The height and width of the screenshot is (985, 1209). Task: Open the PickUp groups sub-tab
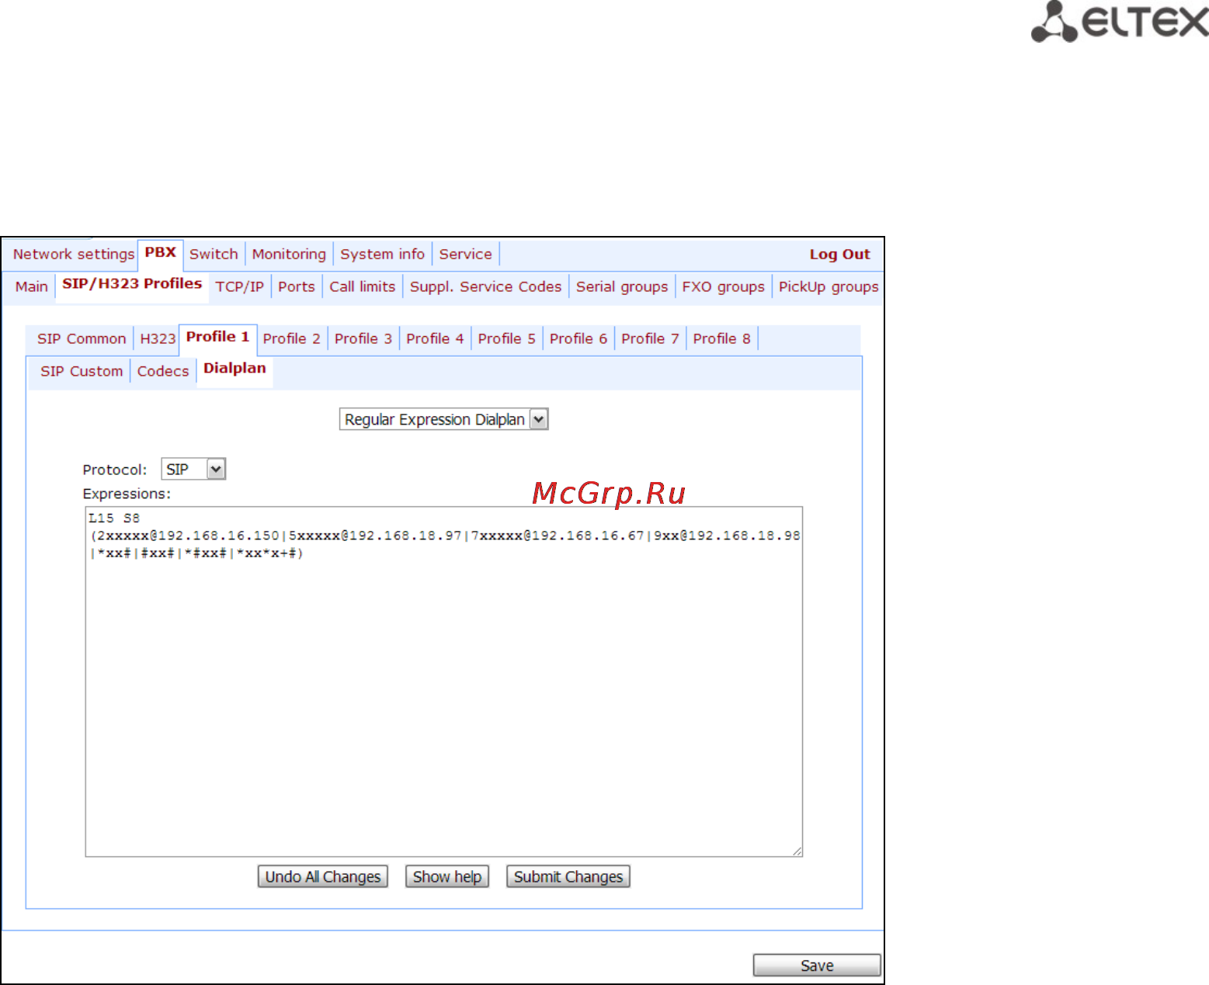coord(829,286)
